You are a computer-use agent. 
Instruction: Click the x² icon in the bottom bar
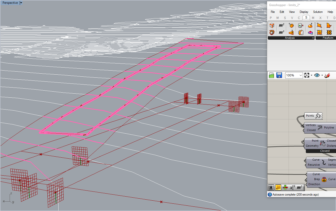click(x=292, y=187)
